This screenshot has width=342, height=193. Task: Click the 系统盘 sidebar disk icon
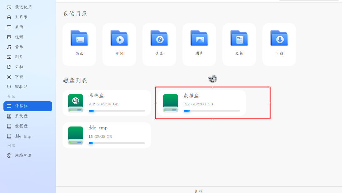9,116
